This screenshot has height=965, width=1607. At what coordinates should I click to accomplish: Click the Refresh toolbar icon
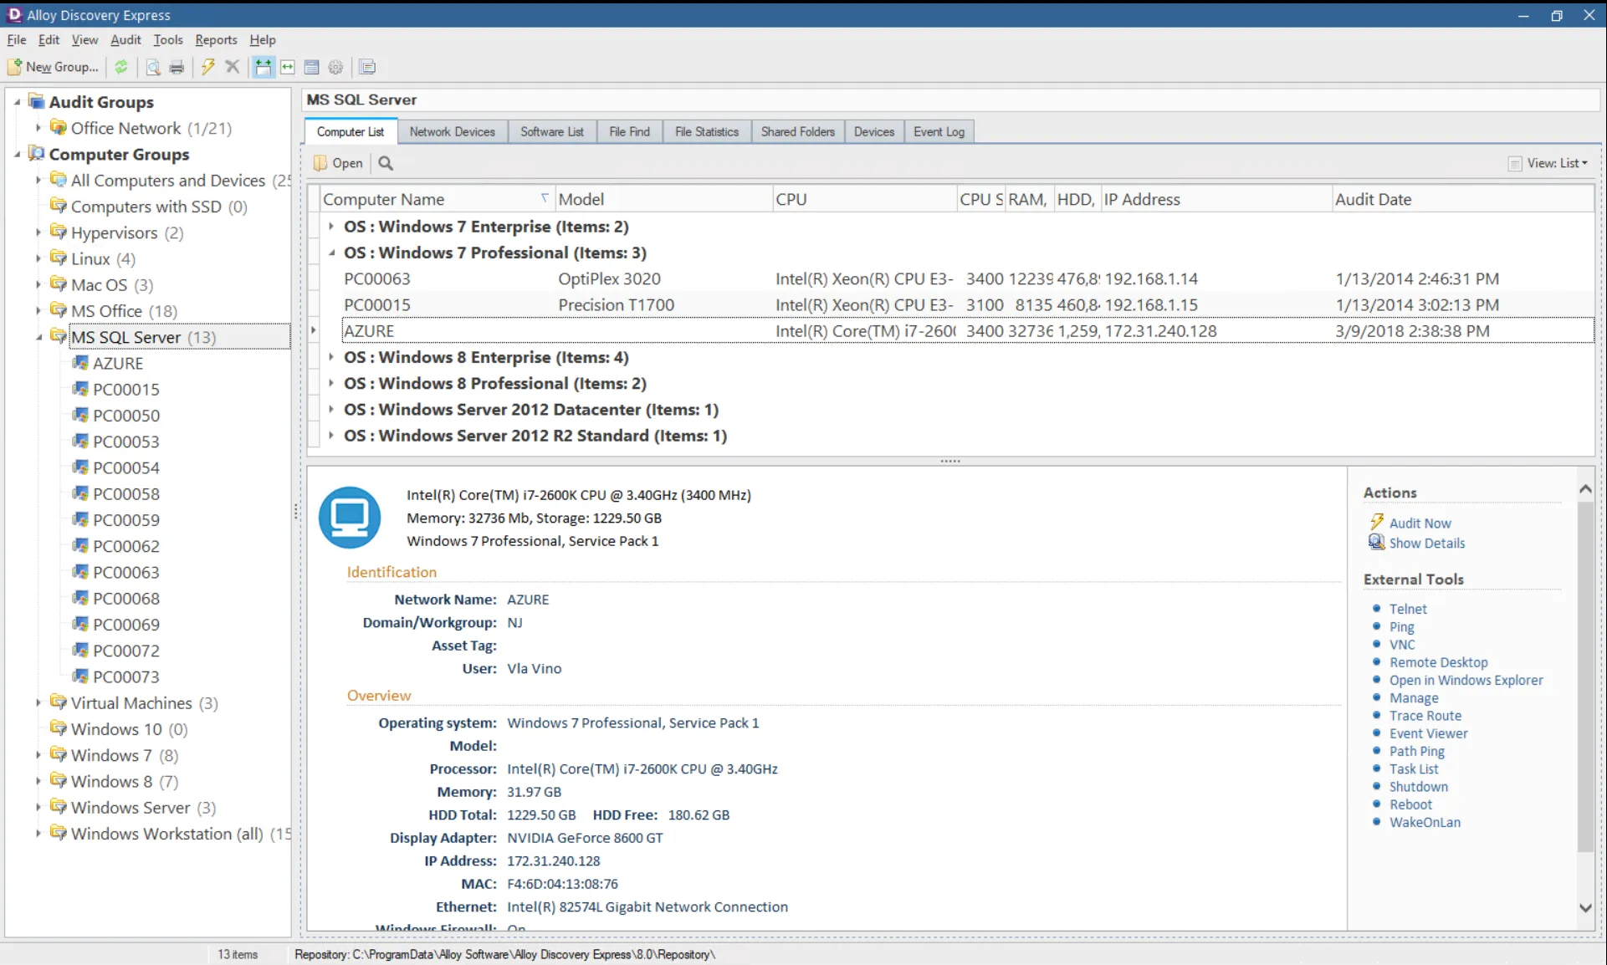[x=121, y=67]
